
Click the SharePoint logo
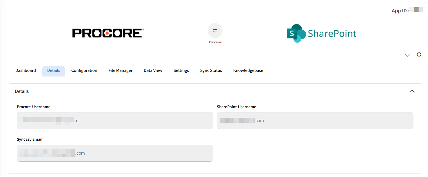tap(321, 33)
